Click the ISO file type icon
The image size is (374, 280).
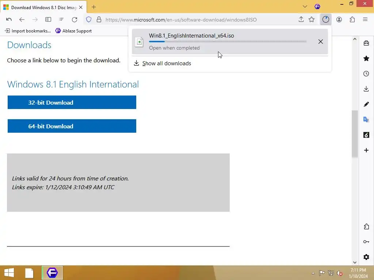click(x=139, y=42)
